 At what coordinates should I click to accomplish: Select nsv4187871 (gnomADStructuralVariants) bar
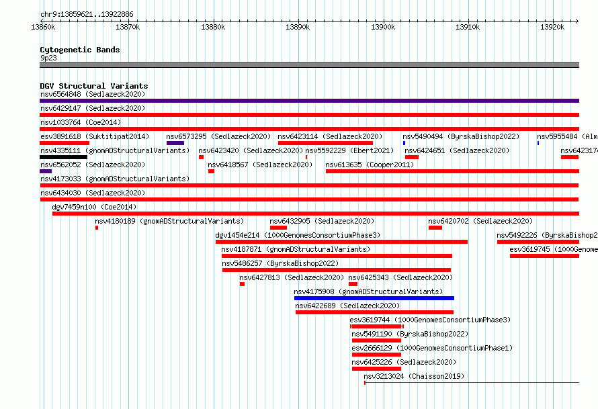click(x=337, y=256)
